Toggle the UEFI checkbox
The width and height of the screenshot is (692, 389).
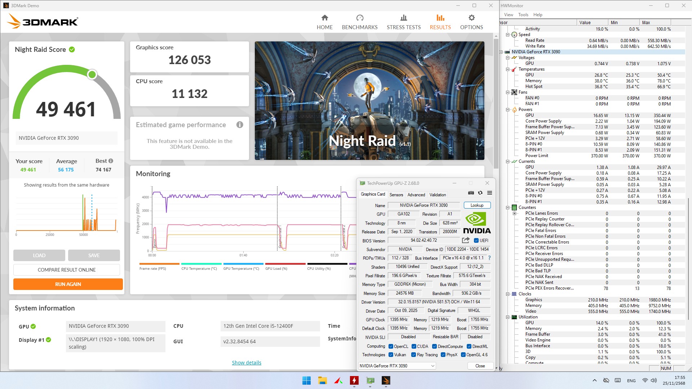[476, 241]
